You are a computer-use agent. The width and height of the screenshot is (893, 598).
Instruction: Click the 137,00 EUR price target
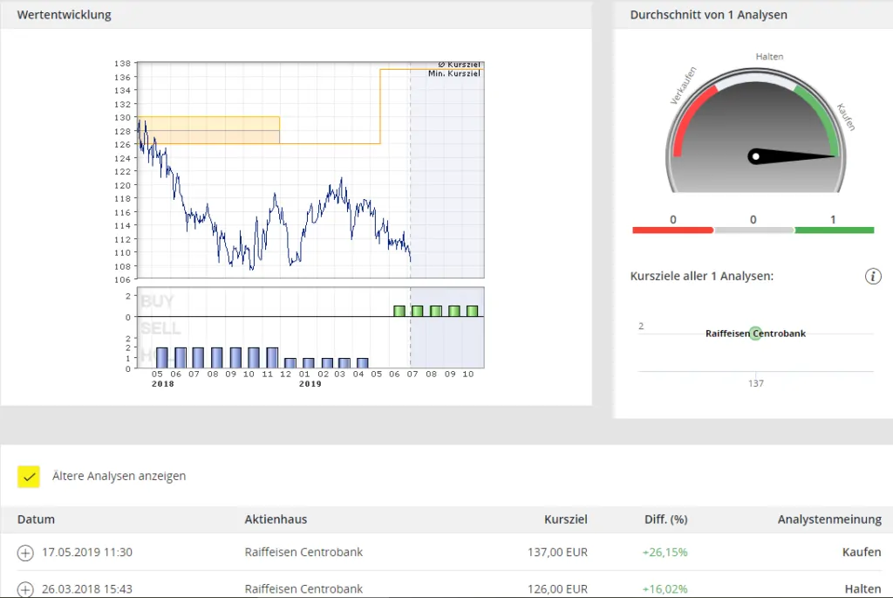pos(557,552)
